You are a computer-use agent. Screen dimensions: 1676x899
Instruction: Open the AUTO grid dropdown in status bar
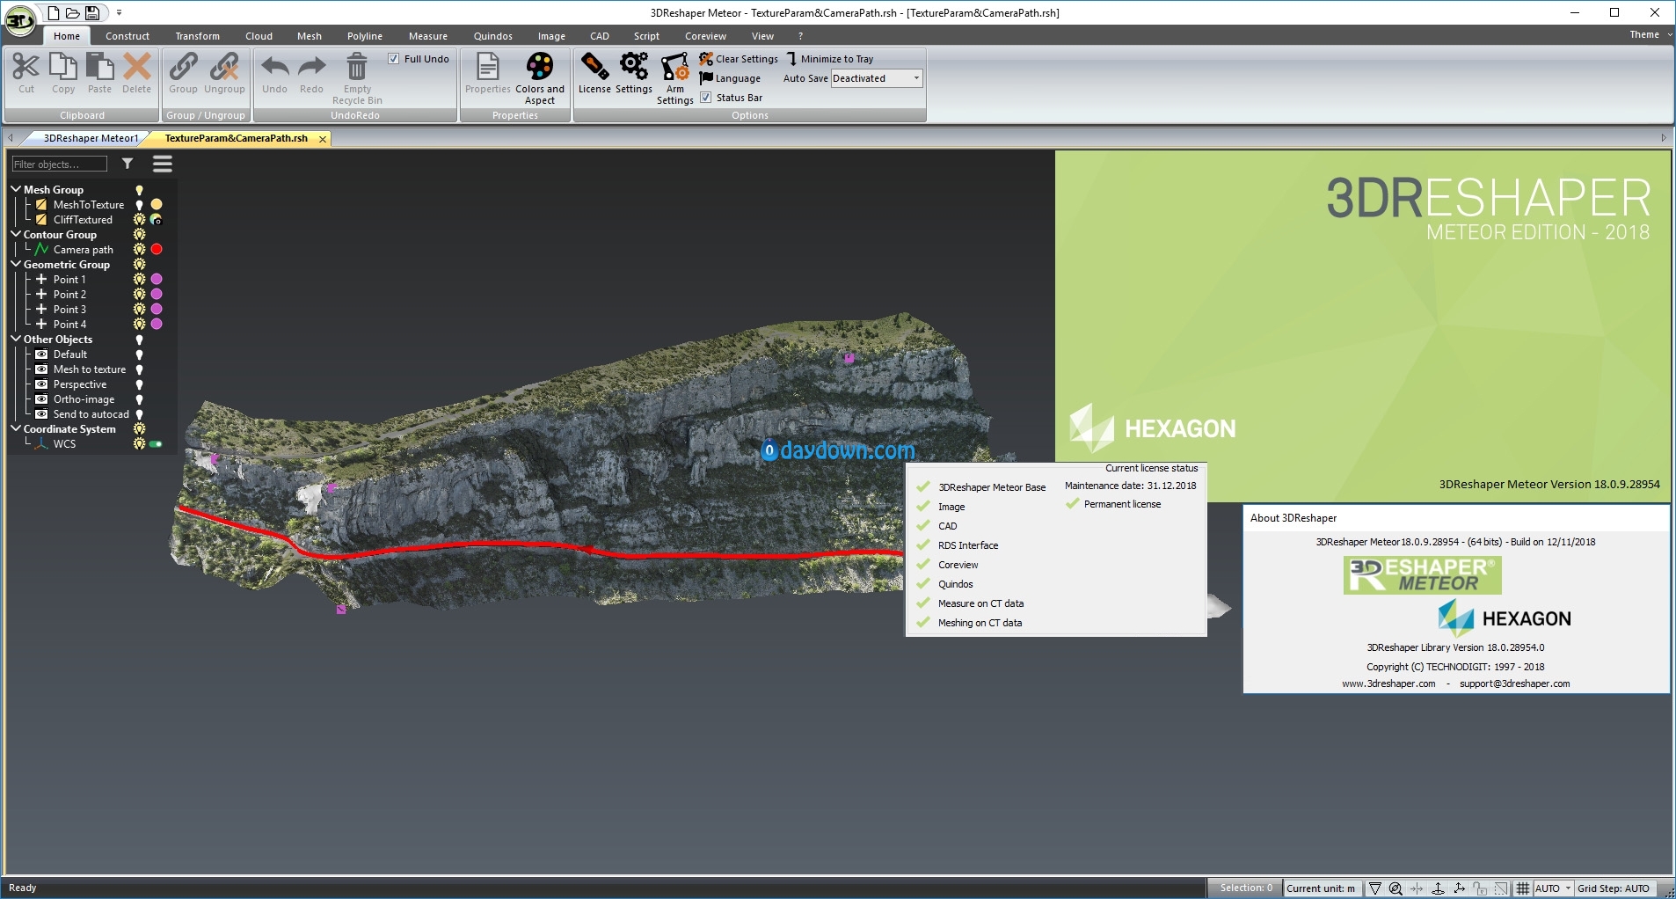pyautogui.click(x=1554, y=888)
